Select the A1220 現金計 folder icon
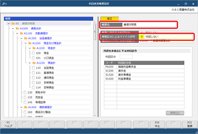The height and width of the screenshot is (134, 198). point(34,48)
